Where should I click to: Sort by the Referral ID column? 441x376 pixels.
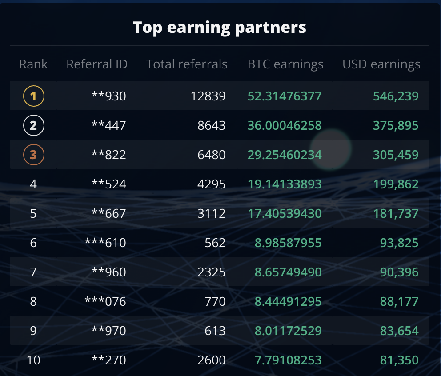pos(97,64)
